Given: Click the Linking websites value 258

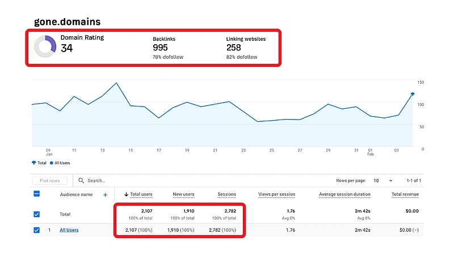Looking at the screenshot, I should coord(234,48).
